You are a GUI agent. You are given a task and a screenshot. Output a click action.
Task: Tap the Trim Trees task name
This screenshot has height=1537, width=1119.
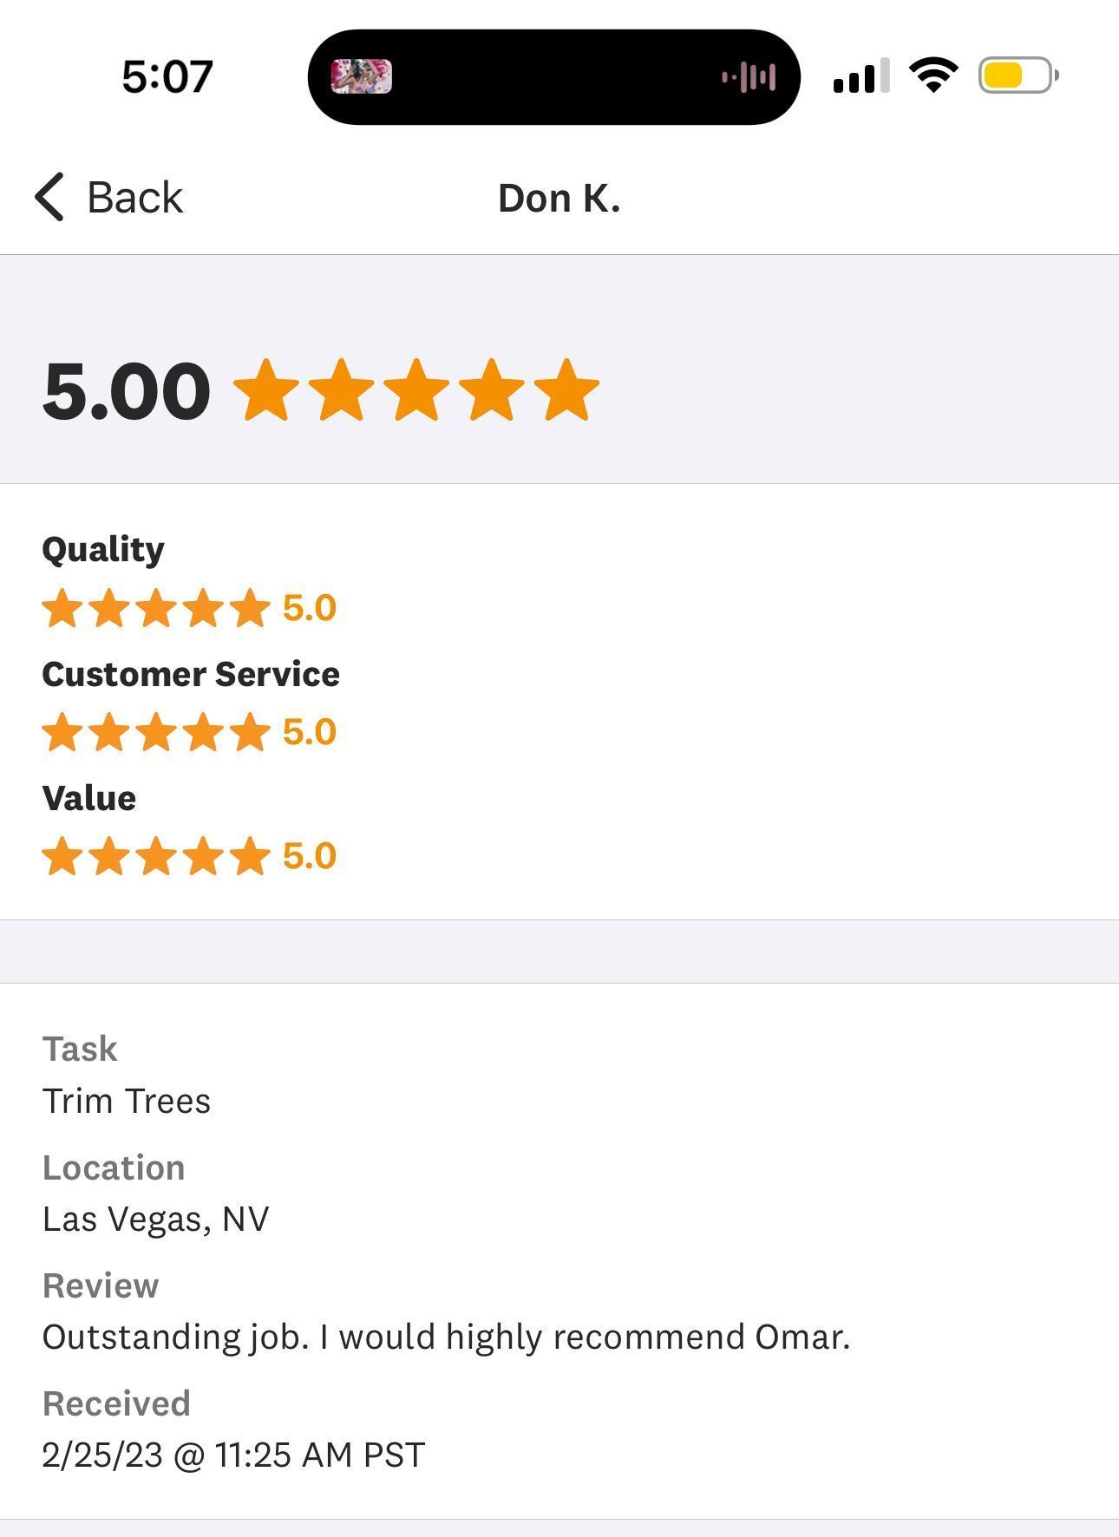pos(127,1101)
